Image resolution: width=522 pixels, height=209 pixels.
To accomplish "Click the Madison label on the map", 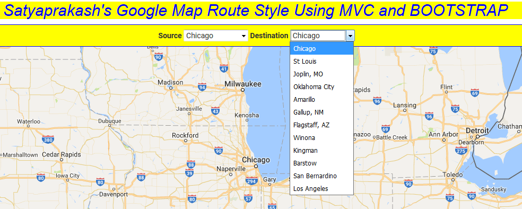I will pyautogui.click(x=170, y=82).
